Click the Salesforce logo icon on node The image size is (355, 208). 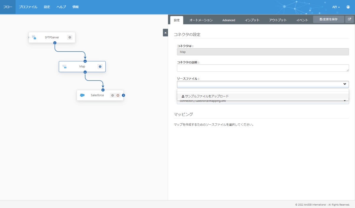(82, 95)
